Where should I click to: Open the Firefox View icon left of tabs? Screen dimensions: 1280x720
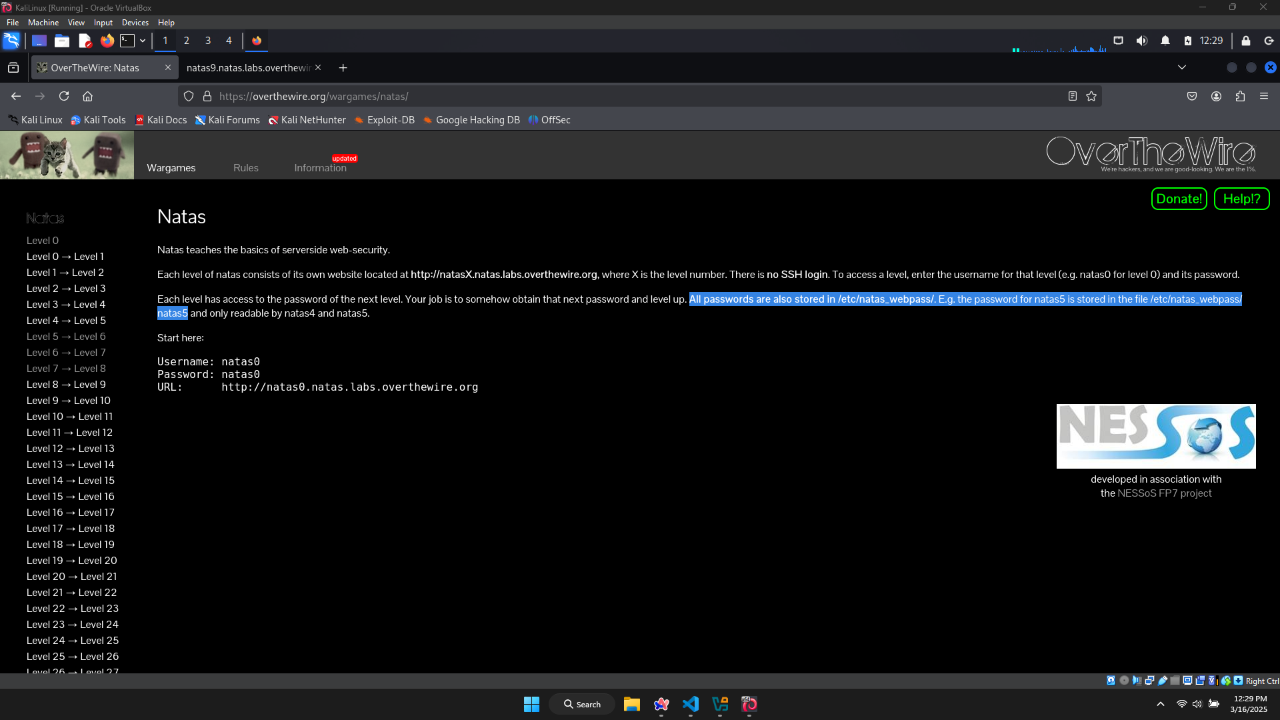click(x=13, y=67)
